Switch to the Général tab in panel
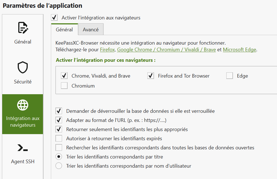The width and height of the screenshot is (277, 179). [64, 29]
